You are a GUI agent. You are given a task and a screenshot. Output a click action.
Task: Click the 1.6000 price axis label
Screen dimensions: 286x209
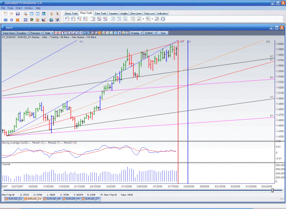[x=280, y=44]
